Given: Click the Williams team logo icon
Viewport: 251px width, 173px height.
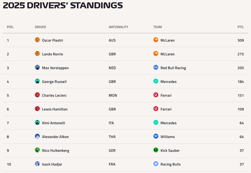Looking at the screenshot, I should [x=156, y=136].
